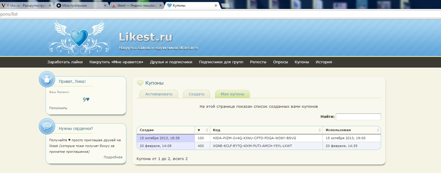This screenshot has width=441, height=173.
Task: Click the Пополнить balance link
Action: pyautogui.click(x=58, y=108)
